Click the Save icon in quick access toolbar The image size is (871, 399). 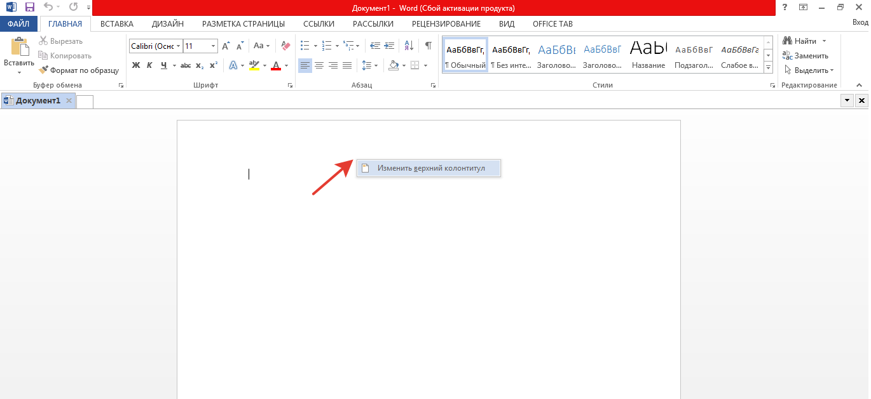coord(29,8)
